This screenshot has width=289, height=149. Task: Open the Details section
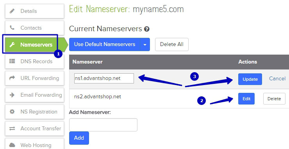click(x=34, y=11)
